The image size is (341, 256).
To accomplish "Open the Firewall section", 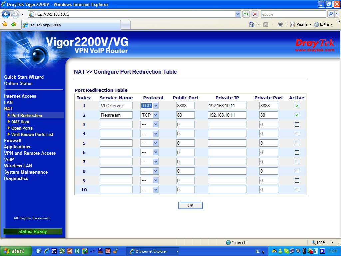I will pyautogui.click(x=13, y=140).
